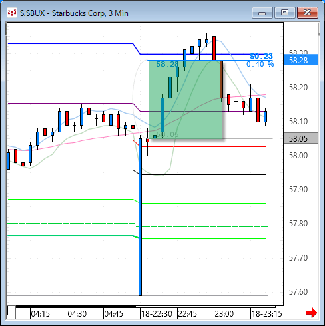This screenshot has height=326, width=325.
Task: Close the Starbucks Corp chart window
Action: [x=308, y=13]
